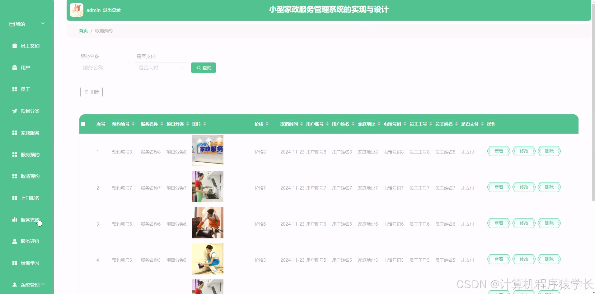This screenshot has height=294, width=595.
Task: Sort by 用户姓名 column arrows
Action: coord(353,124)
